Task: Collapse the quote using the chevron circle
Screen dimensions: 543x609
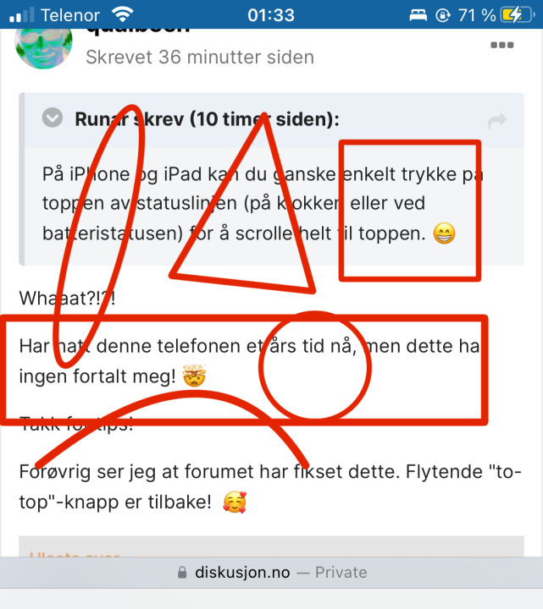Action: (x=53, y=118)
